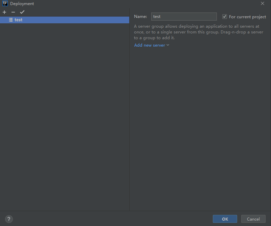The height and width of the screenshot is (226, 271).
Task: Select the test server group row
Action: 65,20
